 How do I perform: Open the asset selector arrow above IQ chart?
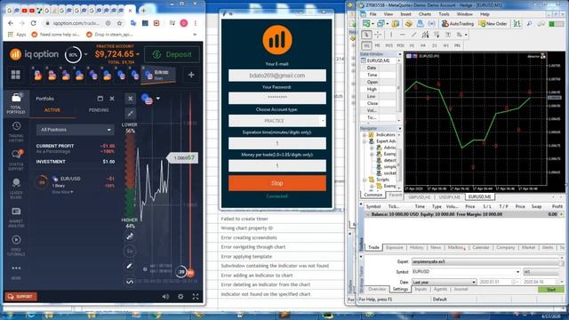coord(158,99)
